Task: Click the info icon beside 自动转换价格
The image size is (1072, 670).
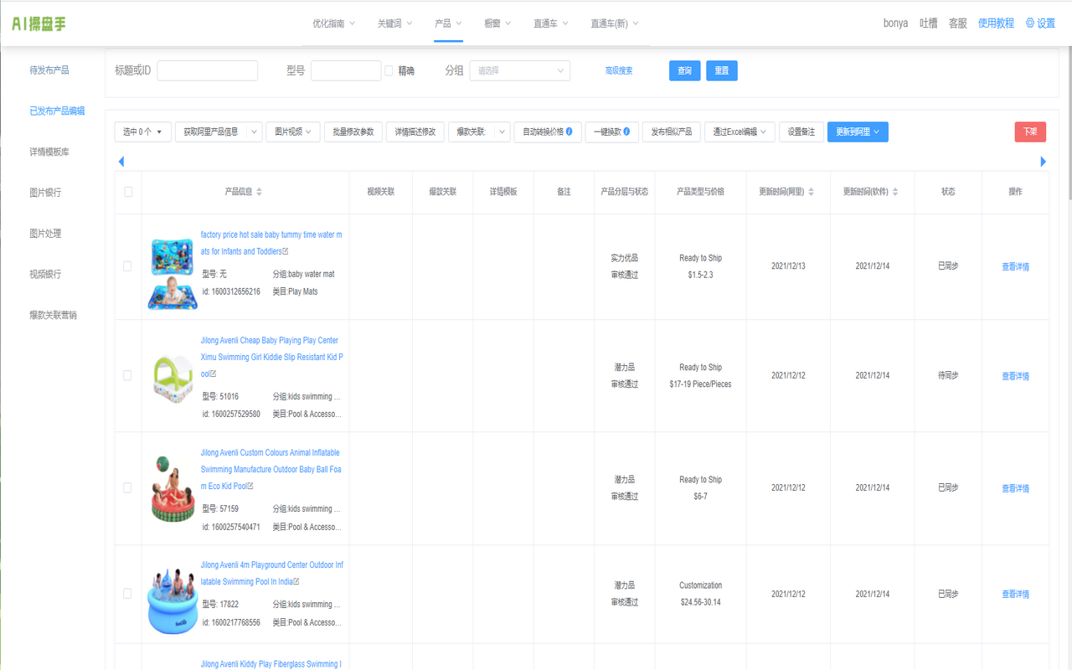Action: click(569, 131)
